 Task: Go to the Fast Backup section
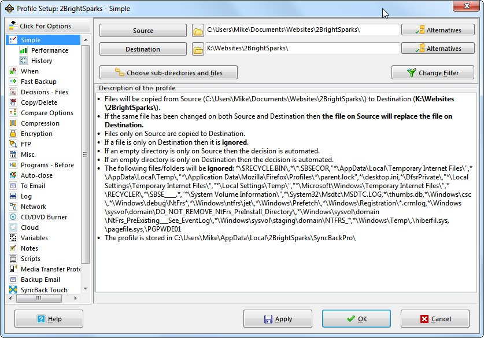coord(39,82)
